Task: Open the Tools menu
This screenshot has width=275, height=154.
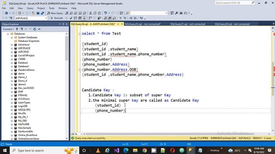Action: click(52, 8)
